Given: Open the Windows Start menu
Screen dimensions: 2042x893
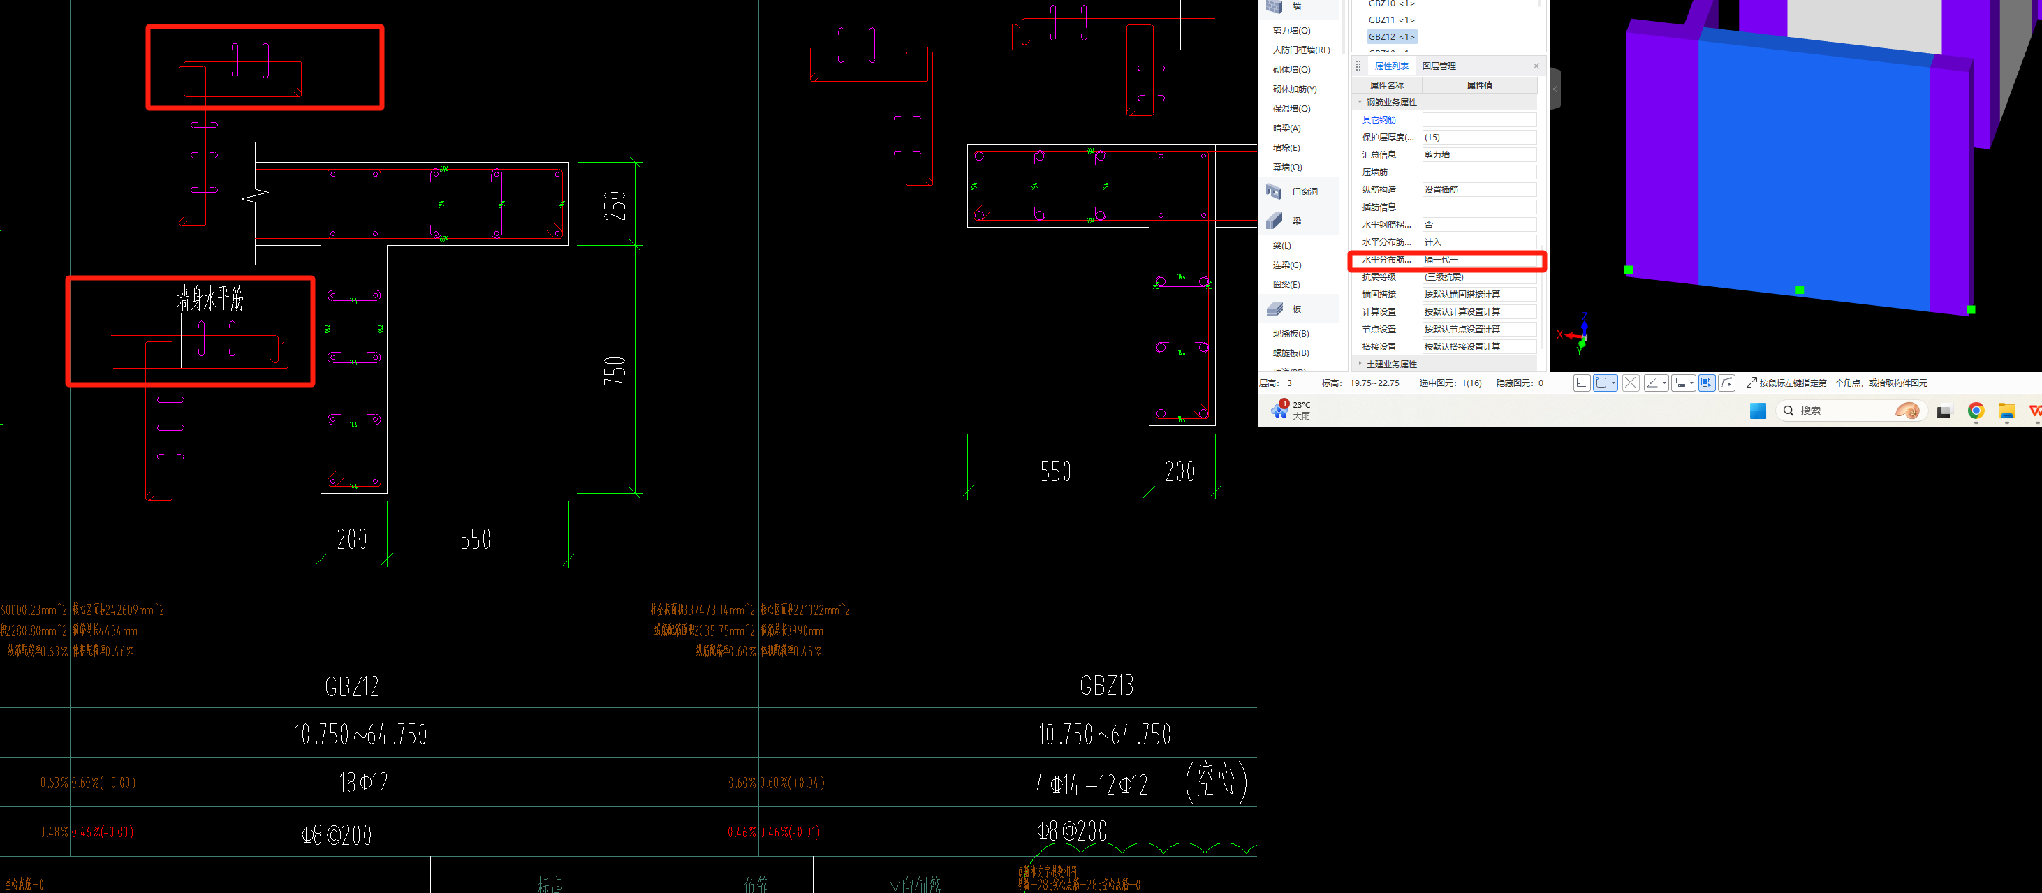Looking at the screenshot, I should (x=1758, y=411).
